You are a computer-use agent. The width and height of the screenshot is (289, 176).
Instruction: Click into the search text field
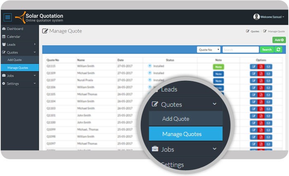coord(240,49)
